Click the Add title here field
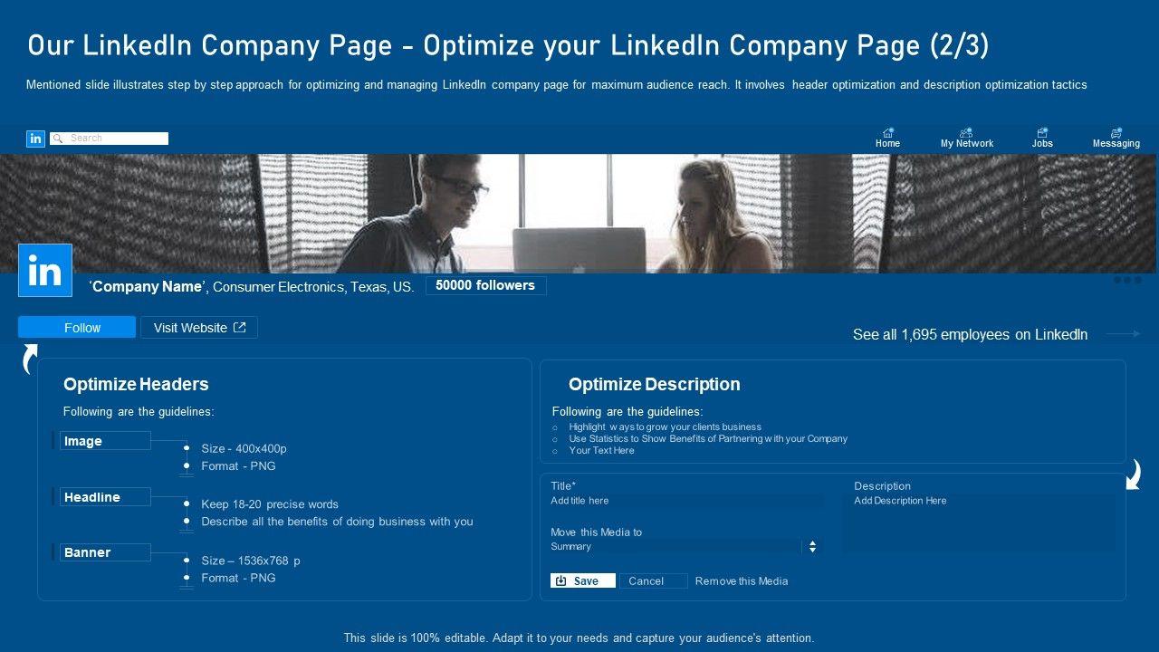The width and height of the screenshot is (1159, 652). coord(685,501)
